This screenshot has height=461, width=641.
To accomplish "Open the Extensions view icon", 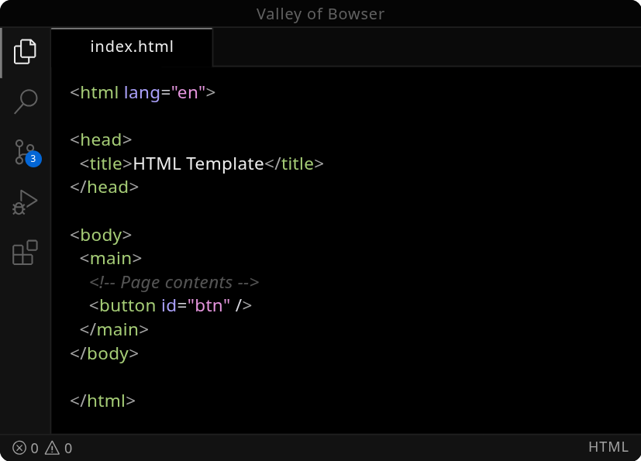I will [25, 252].
